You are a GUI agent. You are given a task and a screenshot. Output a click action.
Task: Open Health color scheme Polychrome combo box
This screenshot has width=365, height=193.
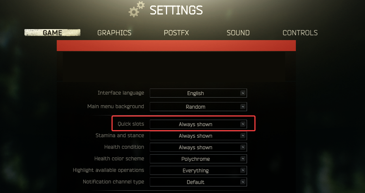(x=198, y=159)
